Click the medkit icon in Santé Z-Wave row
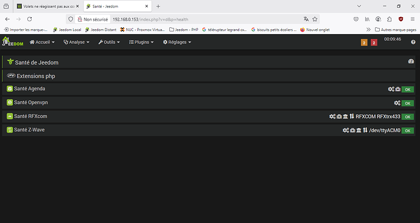 pyautogui.click(x=352, y=130)
